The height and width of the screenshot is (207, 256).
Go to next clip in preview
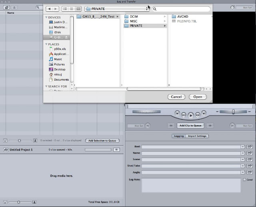[x=204, y=113]
